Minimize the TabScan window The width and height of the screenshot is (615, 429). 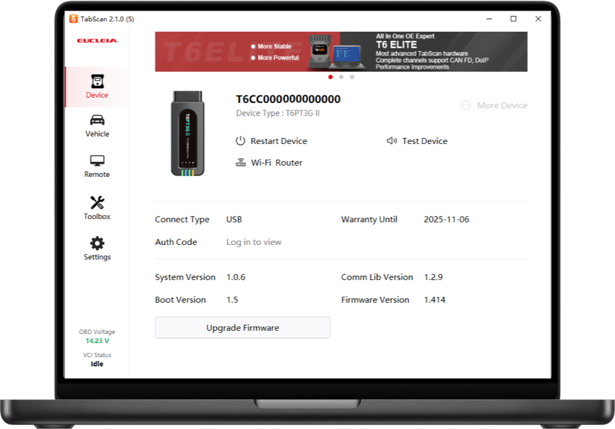(489, 19)
